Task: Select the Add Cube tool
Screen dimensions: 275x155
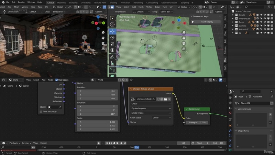Action: [112, 71]
